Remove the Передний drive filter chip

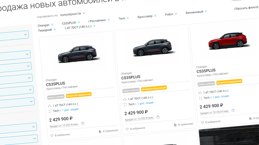click(x=55, y=29)
